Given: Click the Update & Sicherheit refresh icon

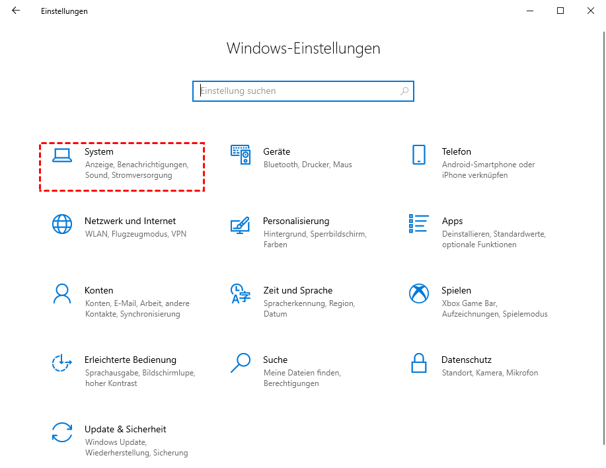Looking at the screenshot, I should click(62, 432).
